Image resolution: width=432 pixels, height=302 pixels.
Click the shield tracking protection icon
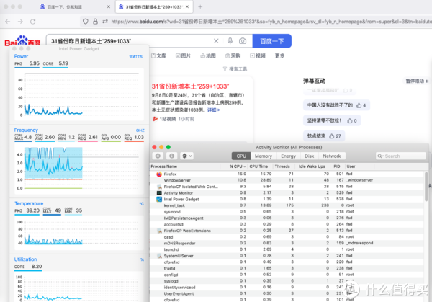[x=86, y=21]
